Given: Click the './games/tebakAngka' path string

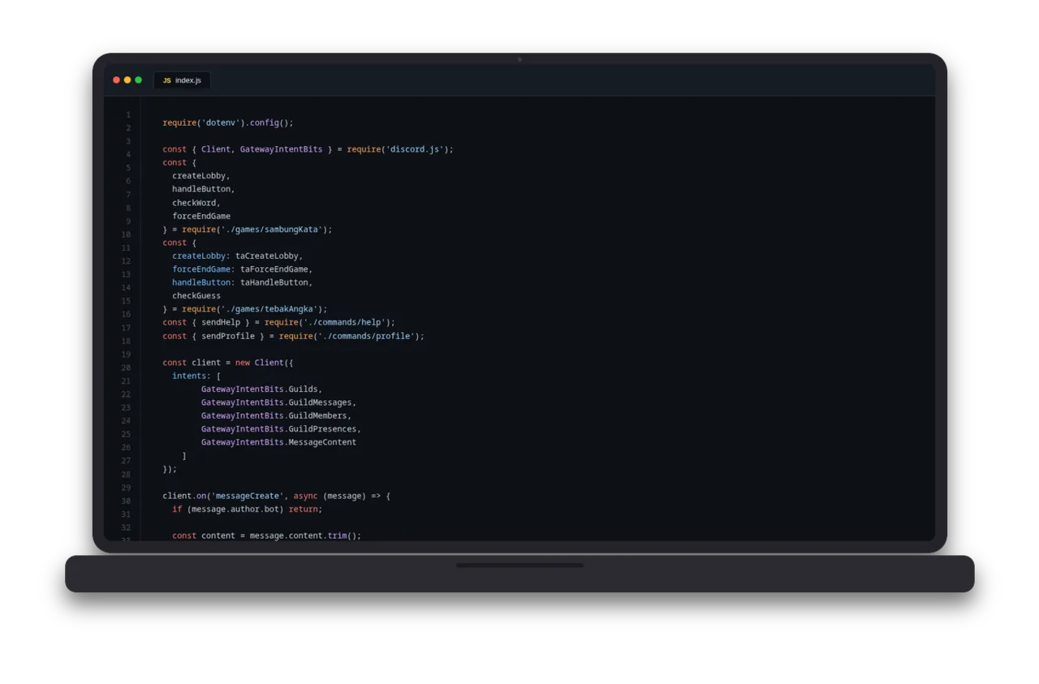Looking at the screenshot, I should pos(269,309).
